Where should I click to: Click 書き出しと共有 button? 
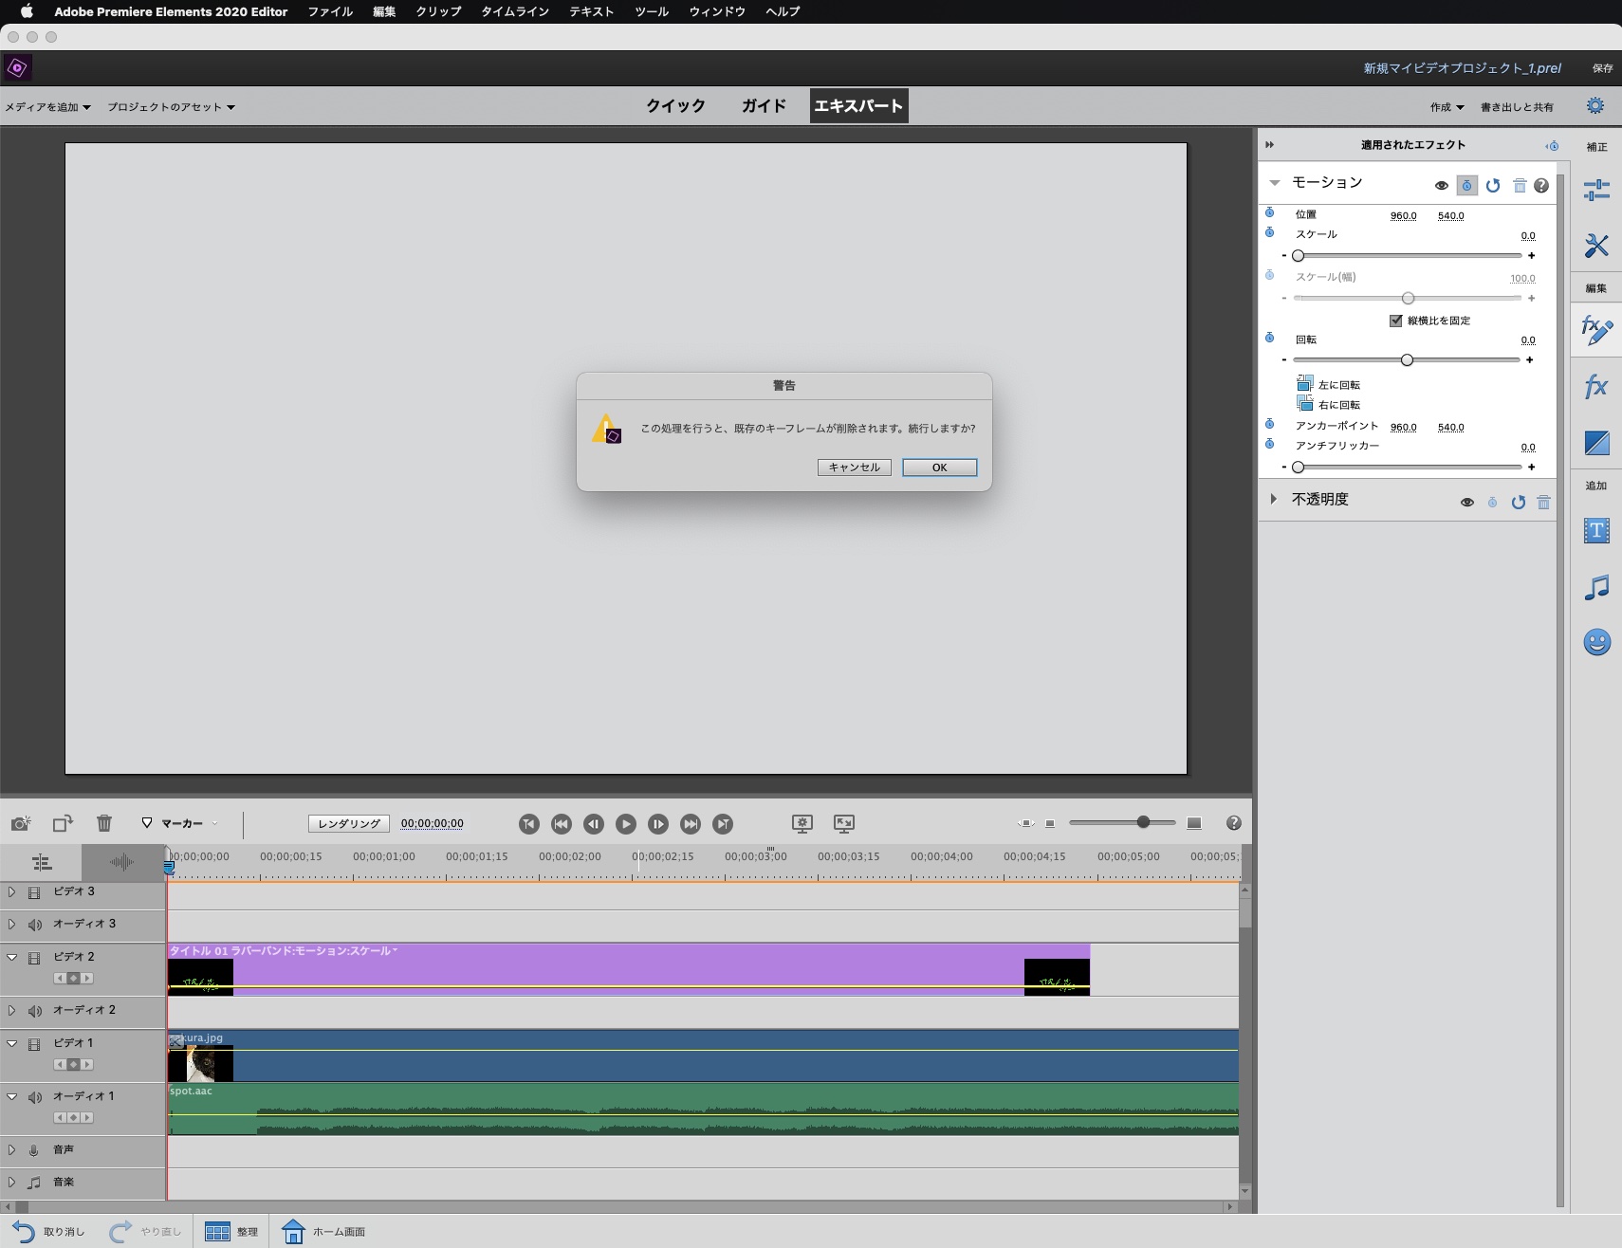pos(1517,107)
